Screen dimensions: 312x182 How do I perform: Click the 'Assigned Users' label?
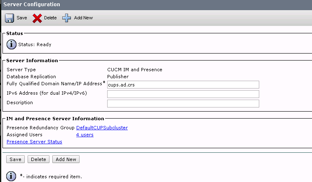click(x=24, y=135)
